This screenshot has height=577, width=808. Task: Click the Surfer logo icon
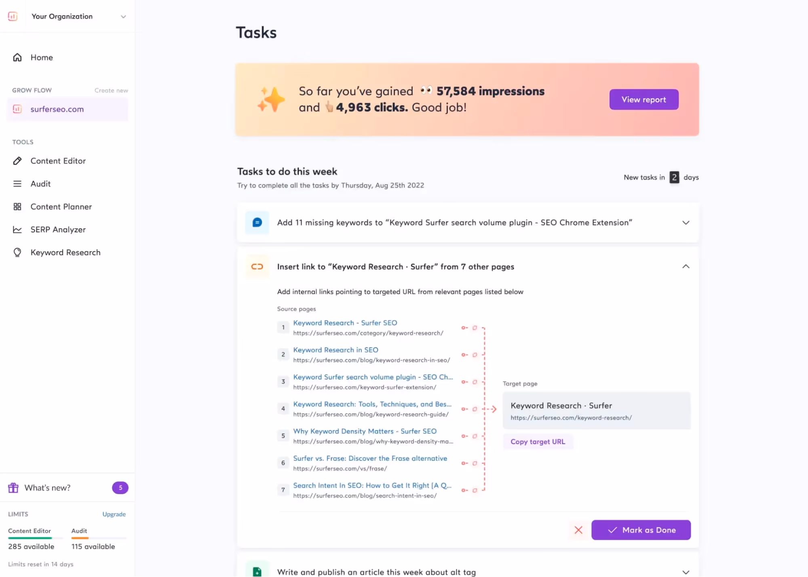[13, 16]
